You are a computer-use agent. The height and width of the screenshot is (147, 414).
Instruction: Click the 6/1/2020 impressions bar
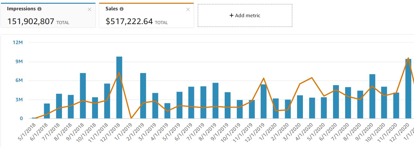[336, 102]
